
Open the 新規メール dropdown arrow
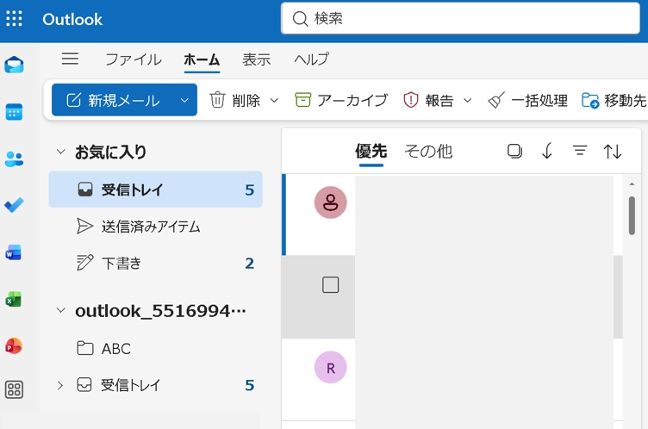(x=184, y=100)
